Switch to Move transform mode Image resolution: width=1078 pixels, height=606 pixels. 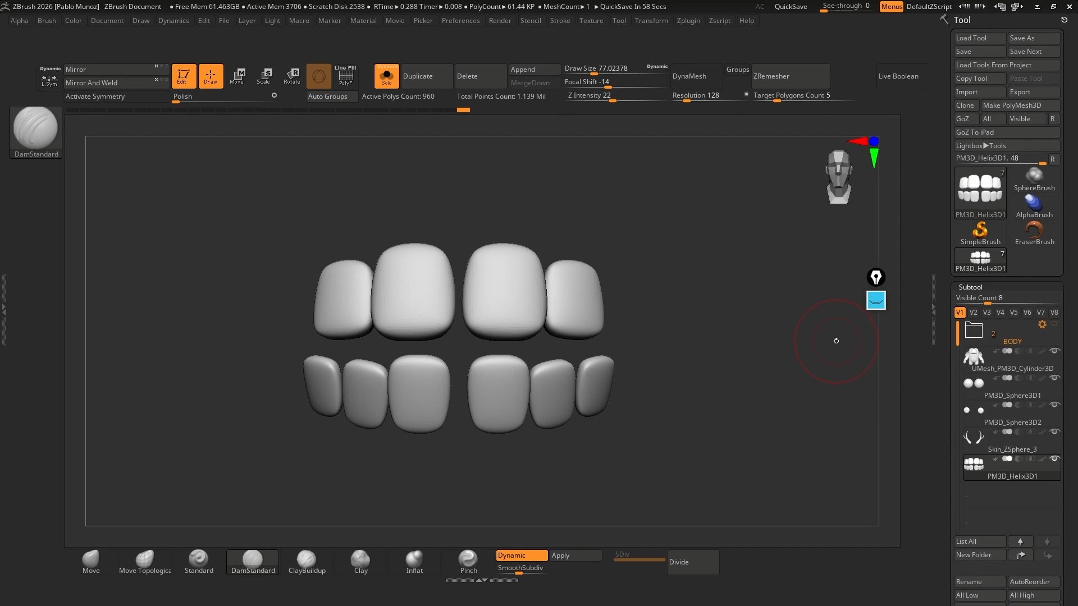(236, 76)
